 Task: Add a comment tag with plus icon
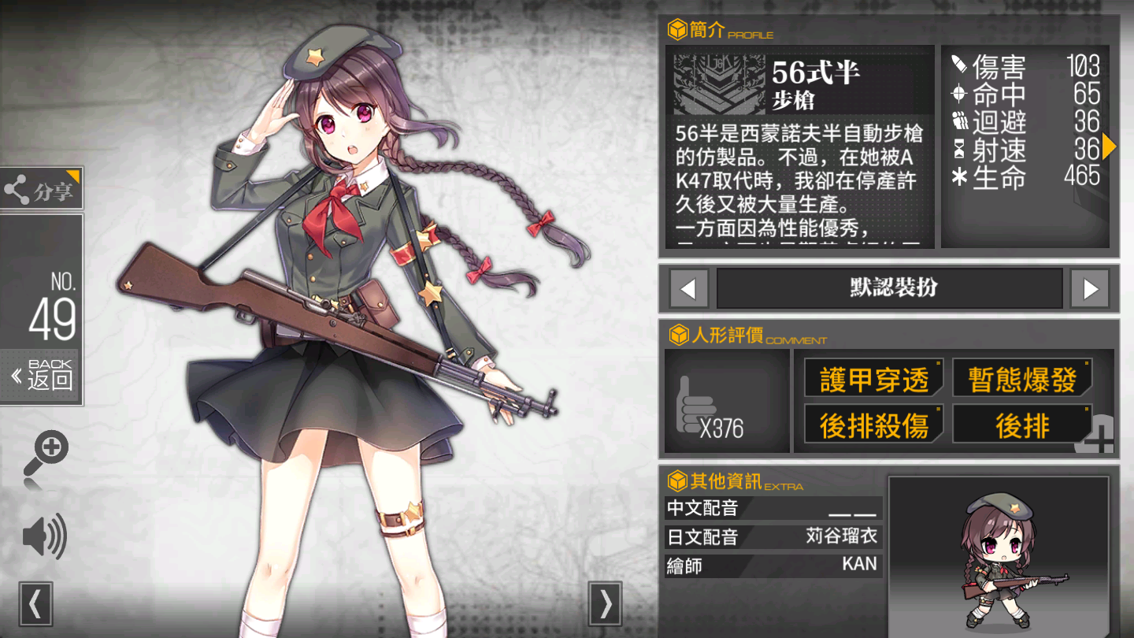pyautogui.click(x=1095, y=434)
